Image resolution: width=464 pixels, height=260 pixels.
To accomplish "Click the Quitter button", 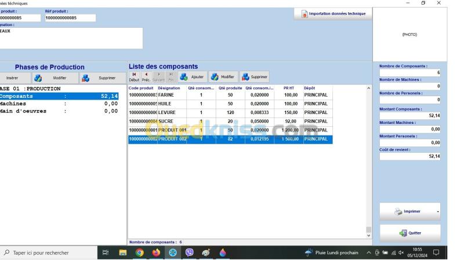I will coord(410,233).
